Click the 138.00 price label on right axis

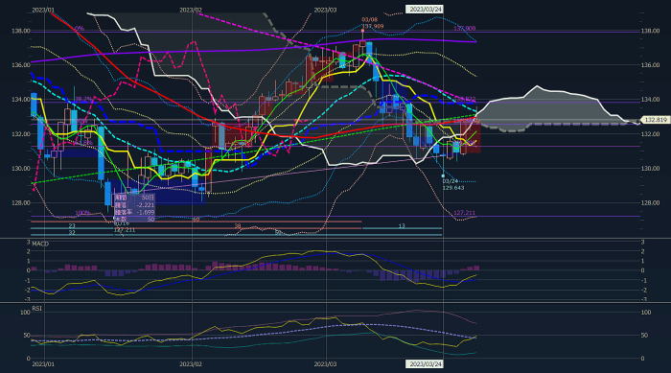pyautogui.click(x=650, y=31)
